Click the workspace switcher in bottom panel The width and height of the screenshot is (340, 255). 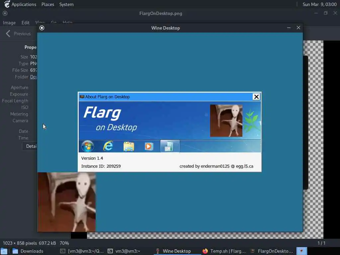click(x=301, y=251)
